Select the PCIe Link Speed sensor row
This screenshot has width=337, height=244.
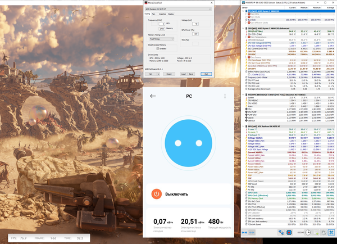289,224
